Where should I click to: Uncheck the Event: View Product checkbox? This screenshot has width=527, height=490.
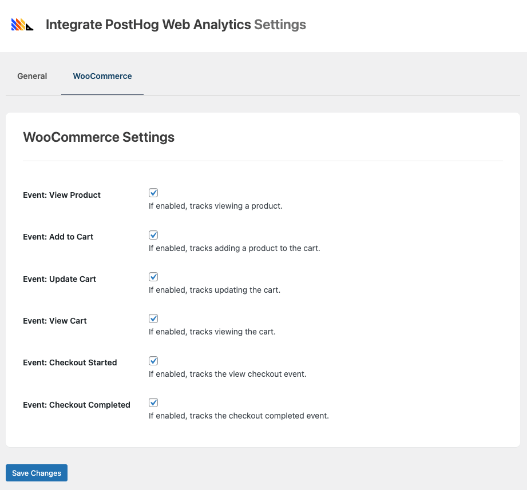(x=153, y=193)
